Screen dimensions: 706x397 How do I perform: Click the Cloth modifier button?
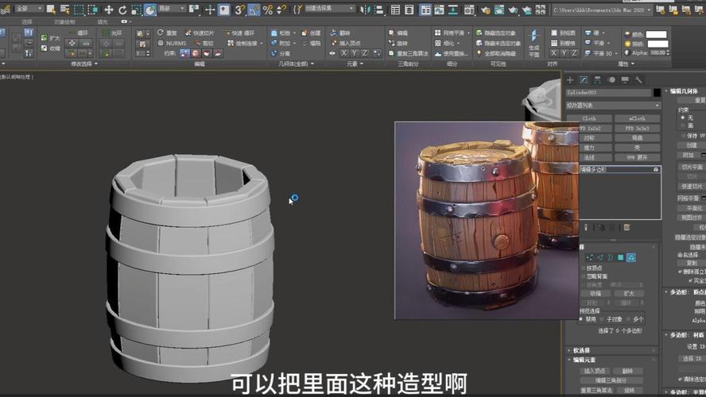click(589, 118)
